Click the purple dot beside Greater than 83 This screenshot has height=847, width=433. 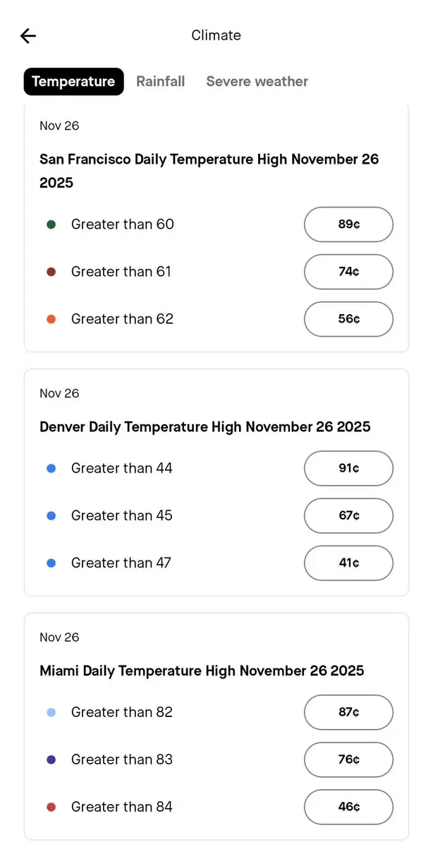point(51,760)
